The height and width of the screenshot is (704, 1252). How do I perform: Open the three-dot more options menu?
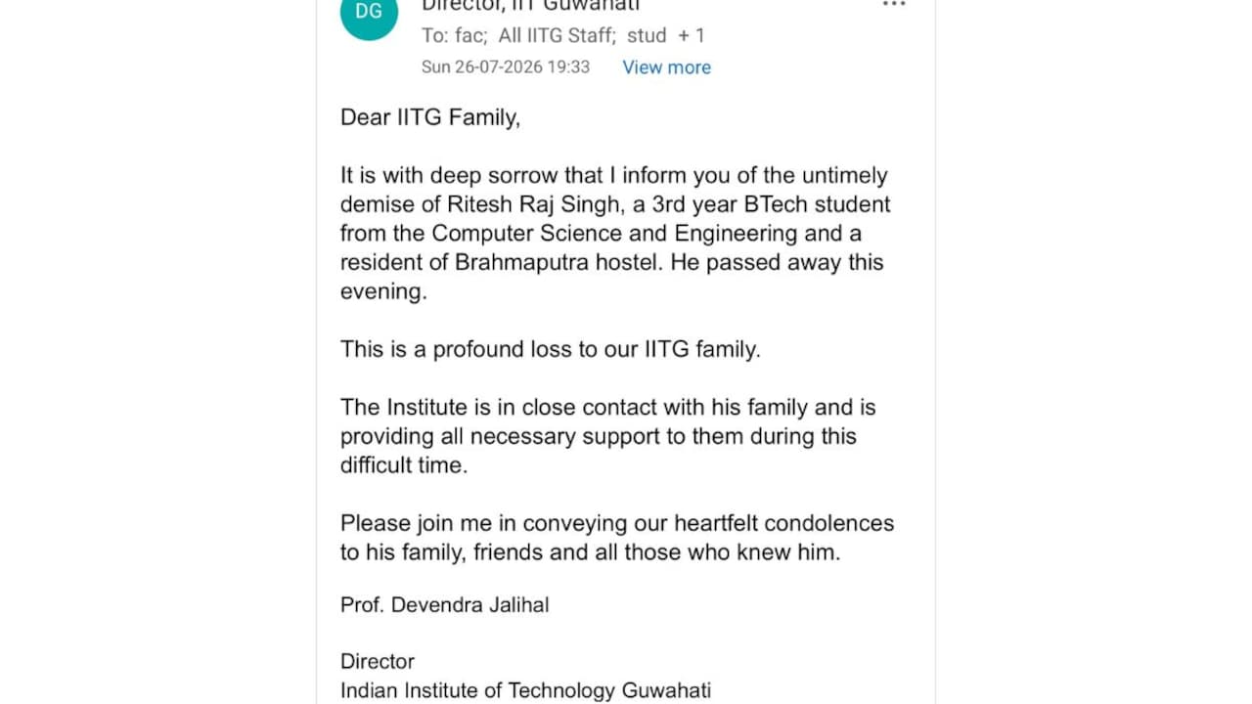point(894,5)
